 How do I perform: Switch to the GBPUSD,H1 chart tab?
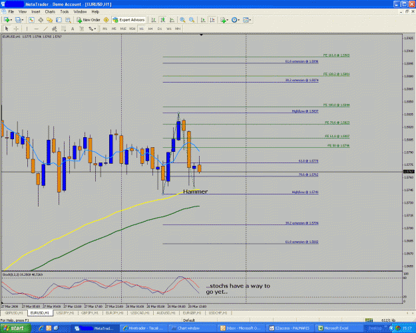click(14, 313)
